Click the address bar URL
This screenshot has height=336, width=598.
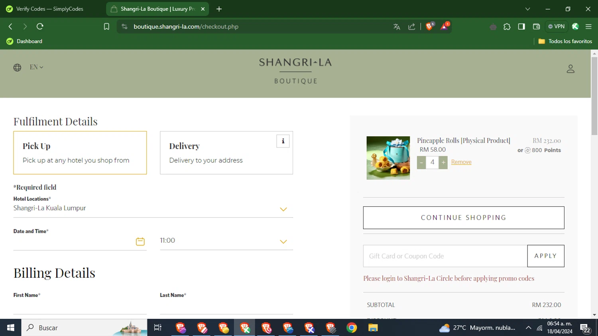186,27
